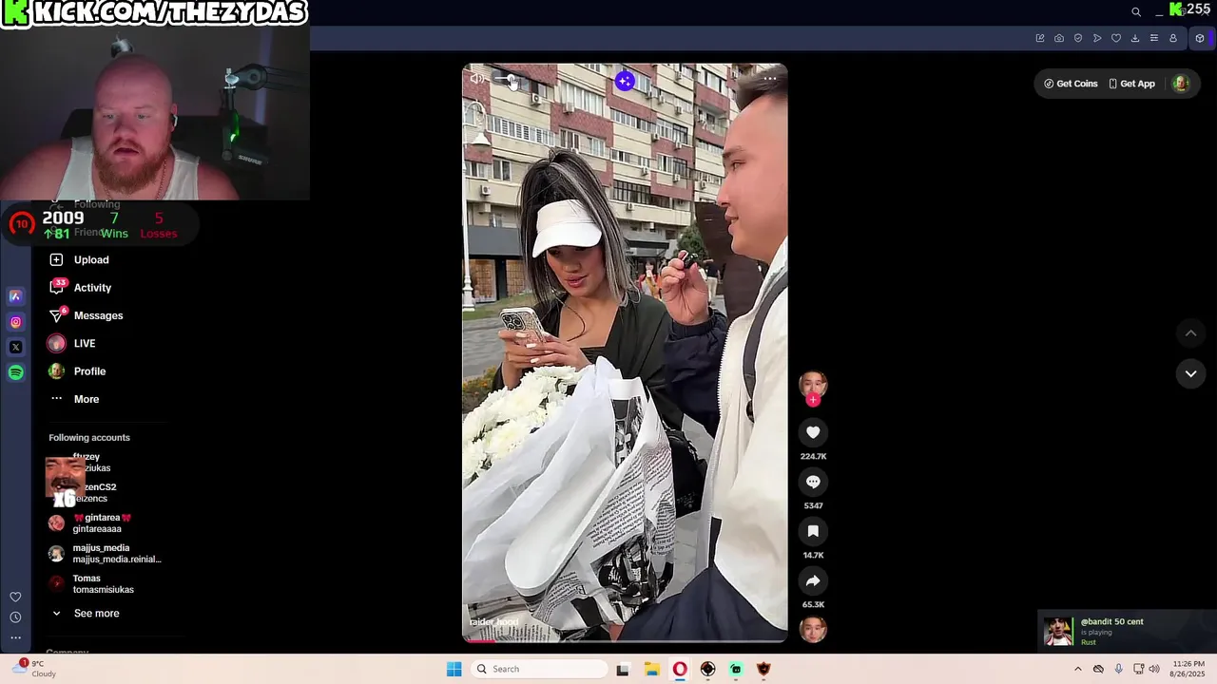Open the profile avatar menu at top right
Image resolution: width=1217 pixels, height=684 pixels.
tap(1181, 84)
